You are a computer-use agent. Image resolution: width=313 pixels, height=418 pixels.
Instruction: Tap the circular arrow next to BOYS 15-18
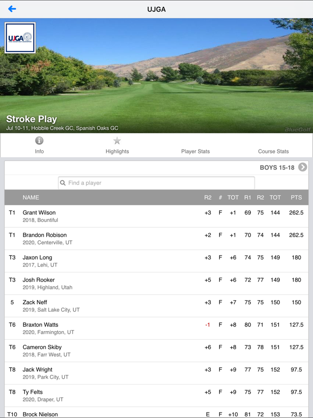[x=303, y=167]
